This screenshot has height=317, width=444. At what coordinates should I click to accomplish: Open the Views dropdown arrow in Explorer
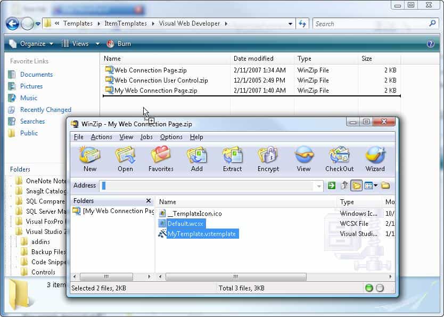click(97, 44)
